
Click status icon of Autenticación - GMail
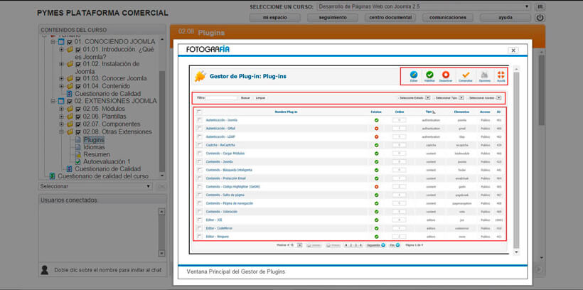(x=376, y=128)
